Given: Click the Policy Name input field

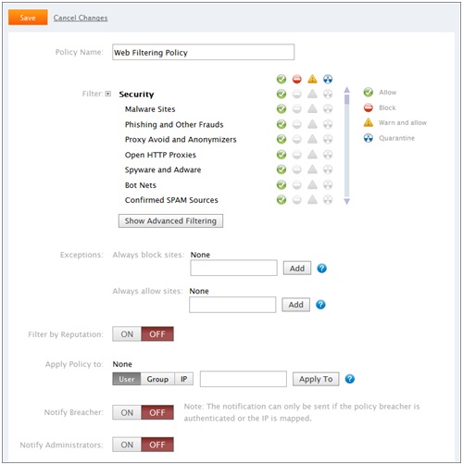Looking at the screenshot, I should pos(203,52).
